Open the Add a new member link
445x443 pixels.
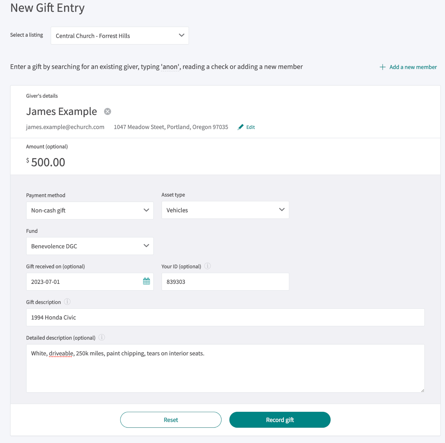click(413, 67)
